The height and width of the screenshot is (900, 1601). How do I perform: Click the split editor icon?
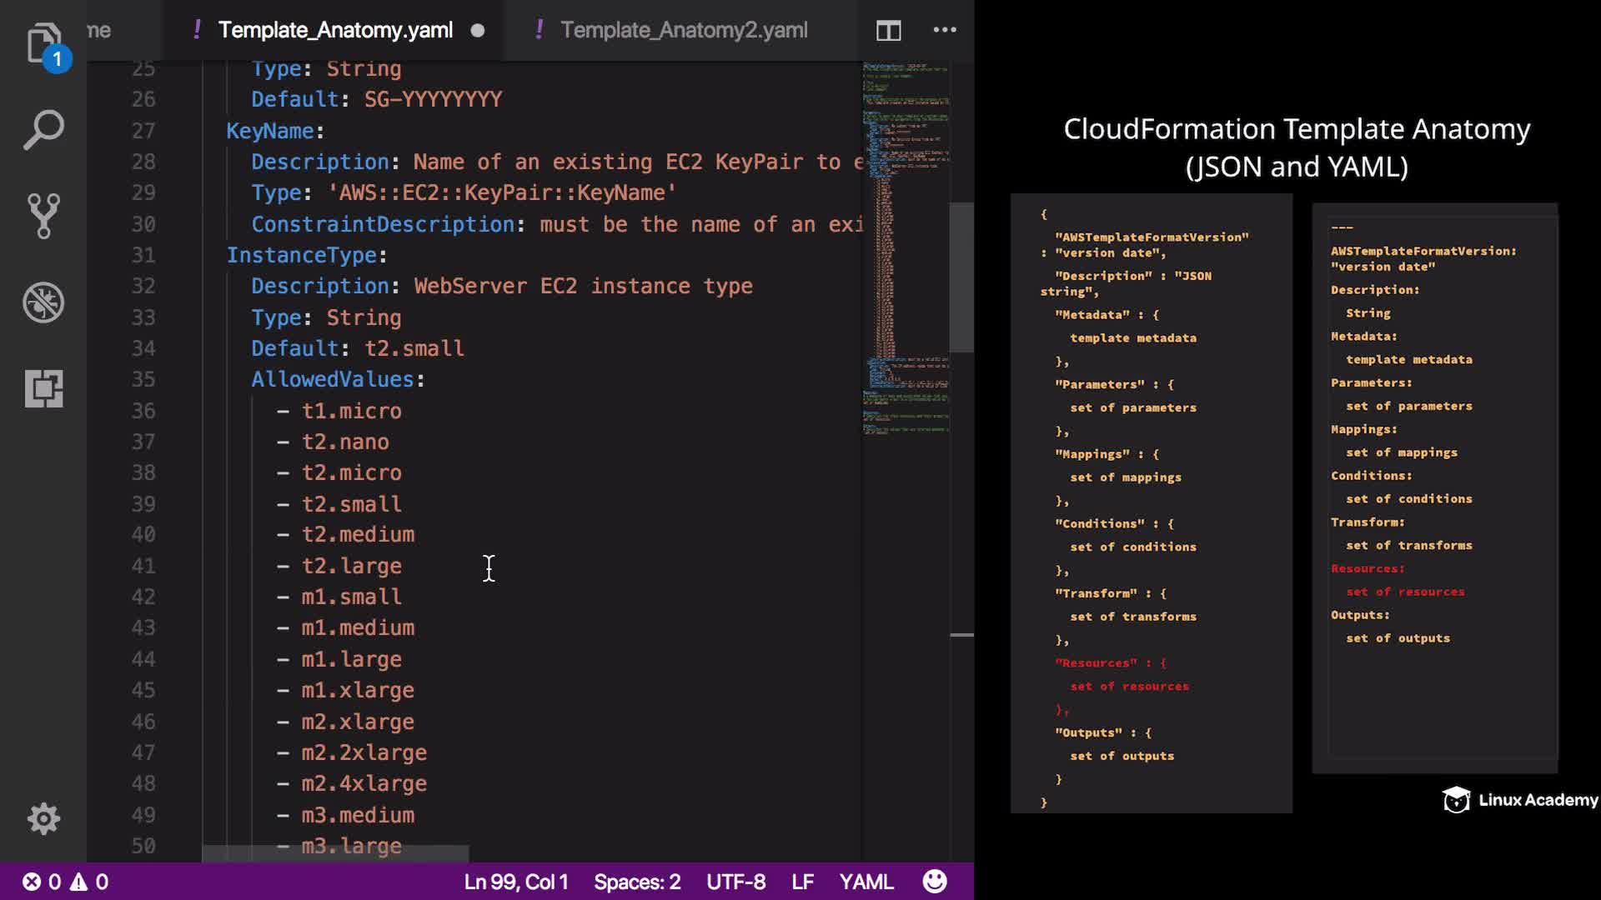[x=888, y=31]
